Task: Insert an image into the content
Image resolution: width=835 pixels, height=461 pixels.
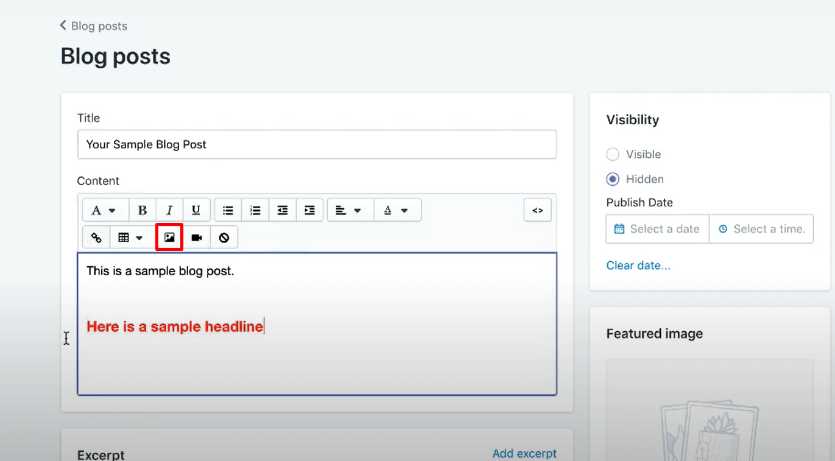Action: point(169,238)
